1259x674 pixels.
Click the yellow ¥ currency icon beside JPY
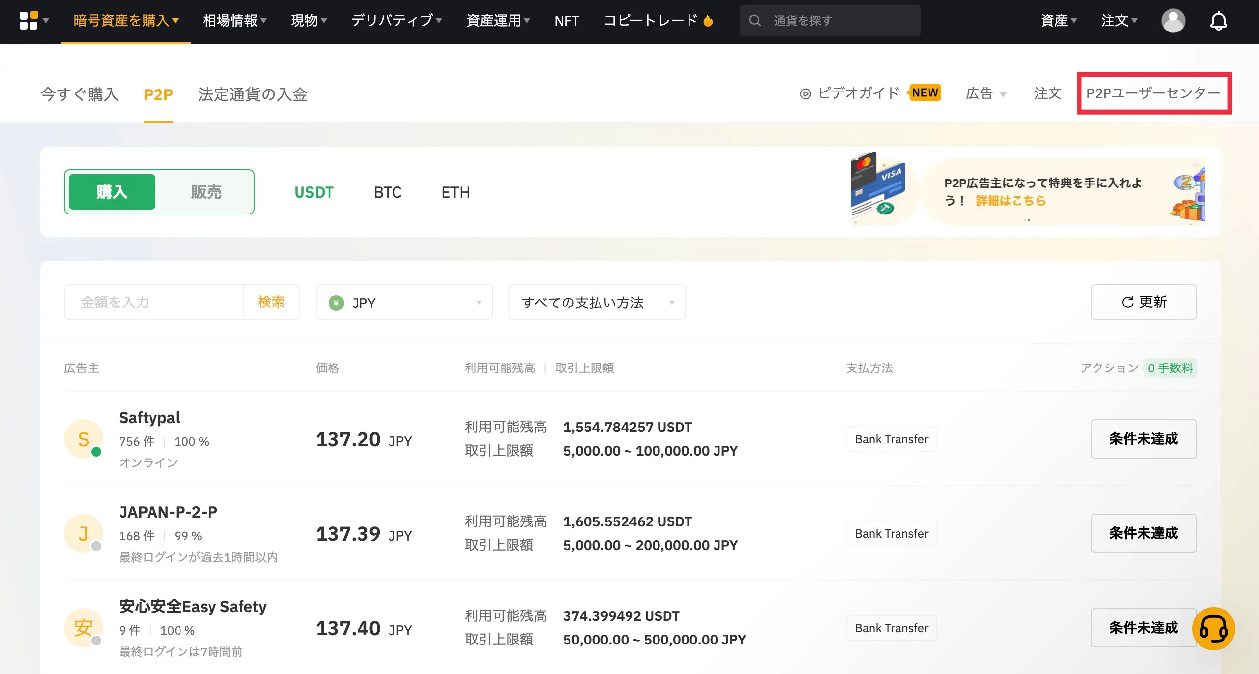336,302
